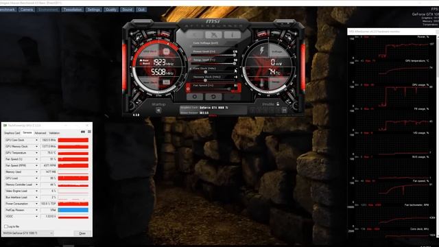The image size is (439, 247).
Task: Adjust the Memory Clock slider handle
Action: click(x=205, y=80)
